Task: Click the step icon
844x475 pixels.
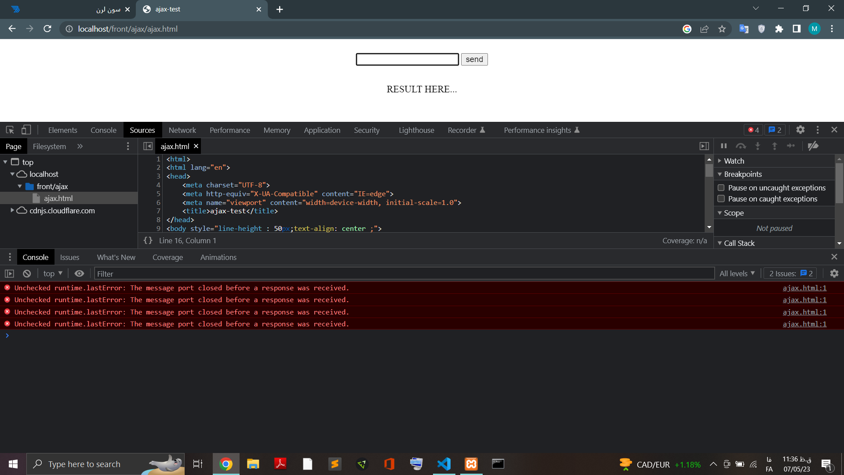Action: pyautogui.click(x=791, y=146)
